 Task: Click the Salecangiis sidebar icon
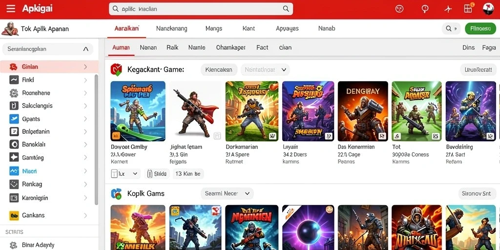click(x=14, y=105)
